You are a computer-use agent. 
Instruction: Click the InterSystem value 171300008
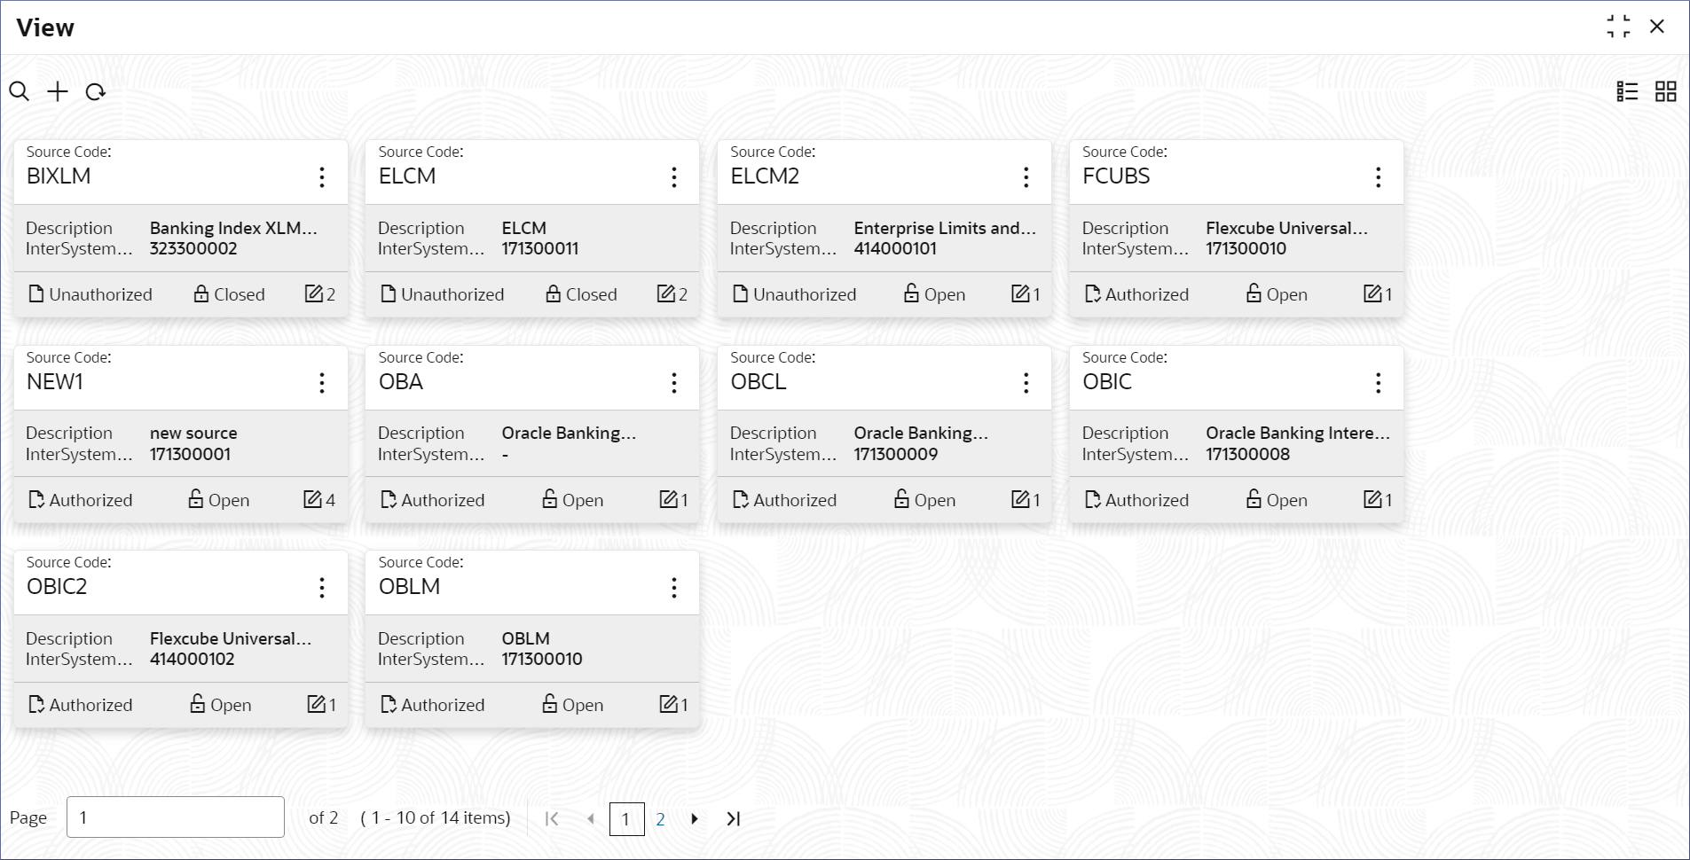[x=1248, y=454]
